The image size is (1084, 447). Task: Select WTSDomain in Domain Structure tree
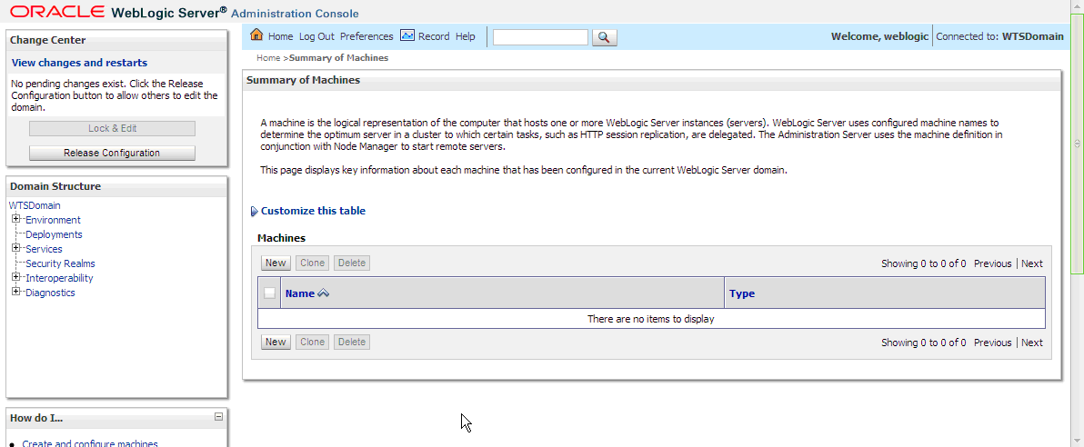tap(35, 205)
